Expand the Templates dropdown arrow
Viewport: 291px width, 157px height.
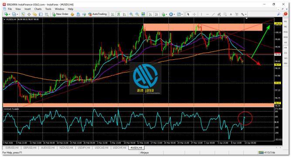point(182,14)
